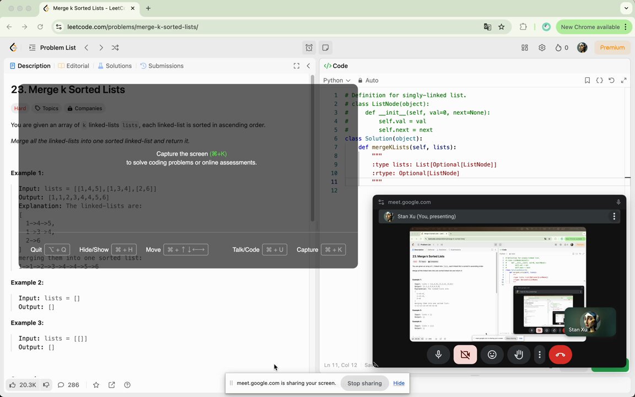Viewport: 635px width, 397px height.
Task: Format code using the braces icon
Action: click(x=599, y=80)
